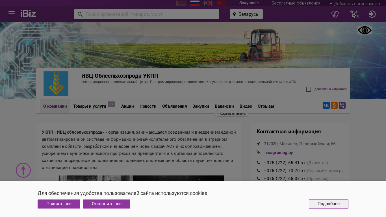This screenshot has height=217, width=386.
Task: Check the 'добавить в избранное' checkbox
Action: coord(309,89)
